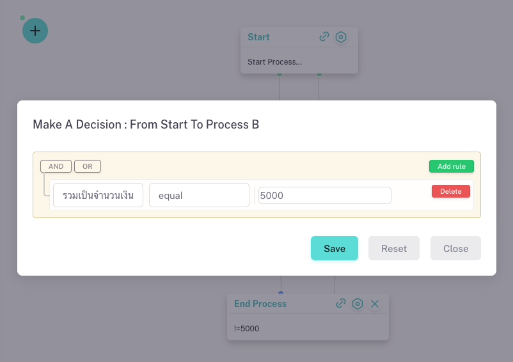Remove End Process node with X icon
Image resolution: width=513 pixels, height=362 pixels.
(375, 304)
